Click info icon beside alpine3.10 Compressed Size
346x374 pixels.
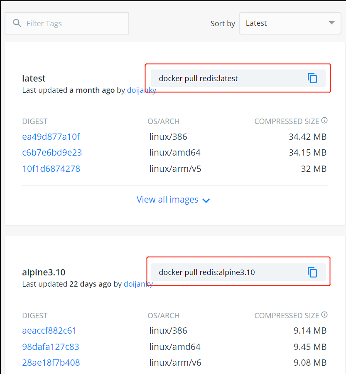coord(324,315)
